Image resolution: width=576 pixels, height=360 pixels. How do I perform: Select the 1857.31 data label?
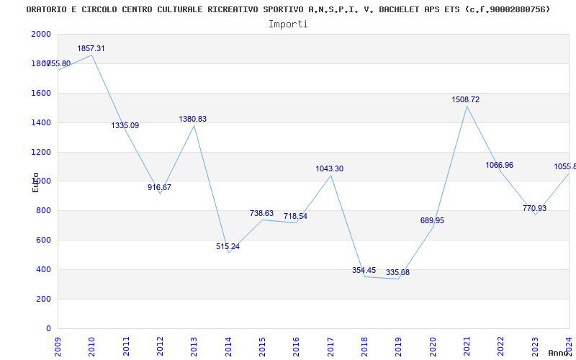(91, 48)
